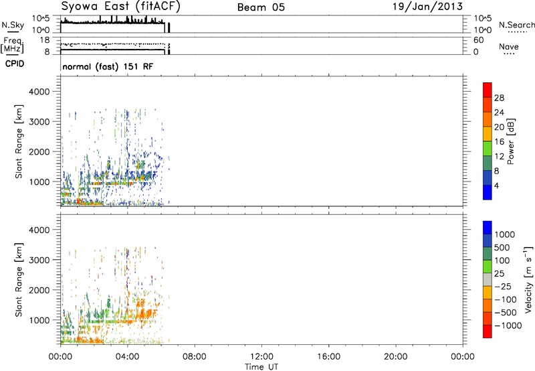Screen dimensions: 535x371
Task: Click the '12:00' time axis tick label
Action: [261, 357]
